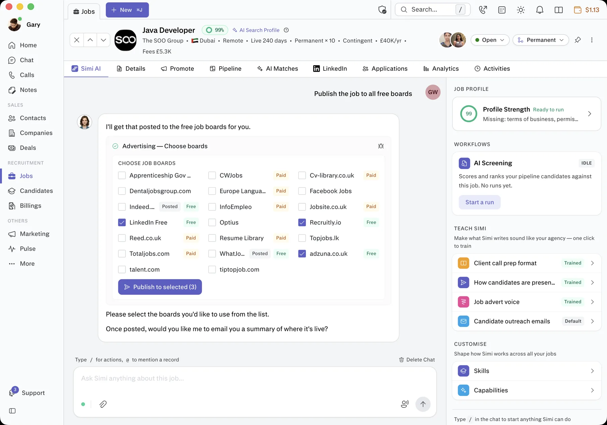Check the Optius board
This screenshot has width=607, height=425.
pyautogui.click(x=212, y=222)
